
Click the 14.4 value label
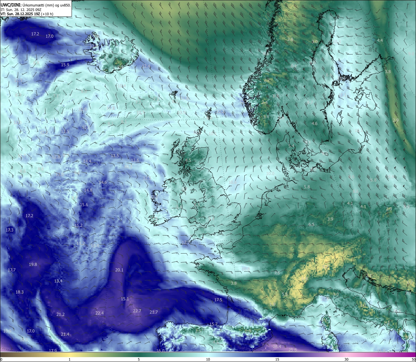[87, 161]
